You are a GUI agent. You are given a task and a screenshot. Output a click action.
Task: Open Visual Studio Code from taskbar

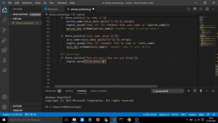pyautogui.click(x=113, y=120)
